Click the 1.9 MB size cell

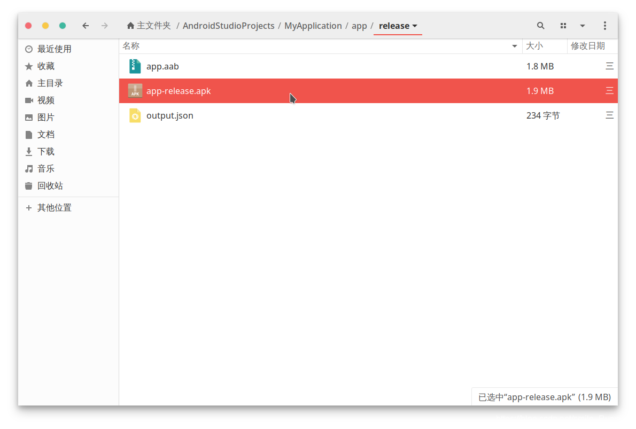coord(540,91)
